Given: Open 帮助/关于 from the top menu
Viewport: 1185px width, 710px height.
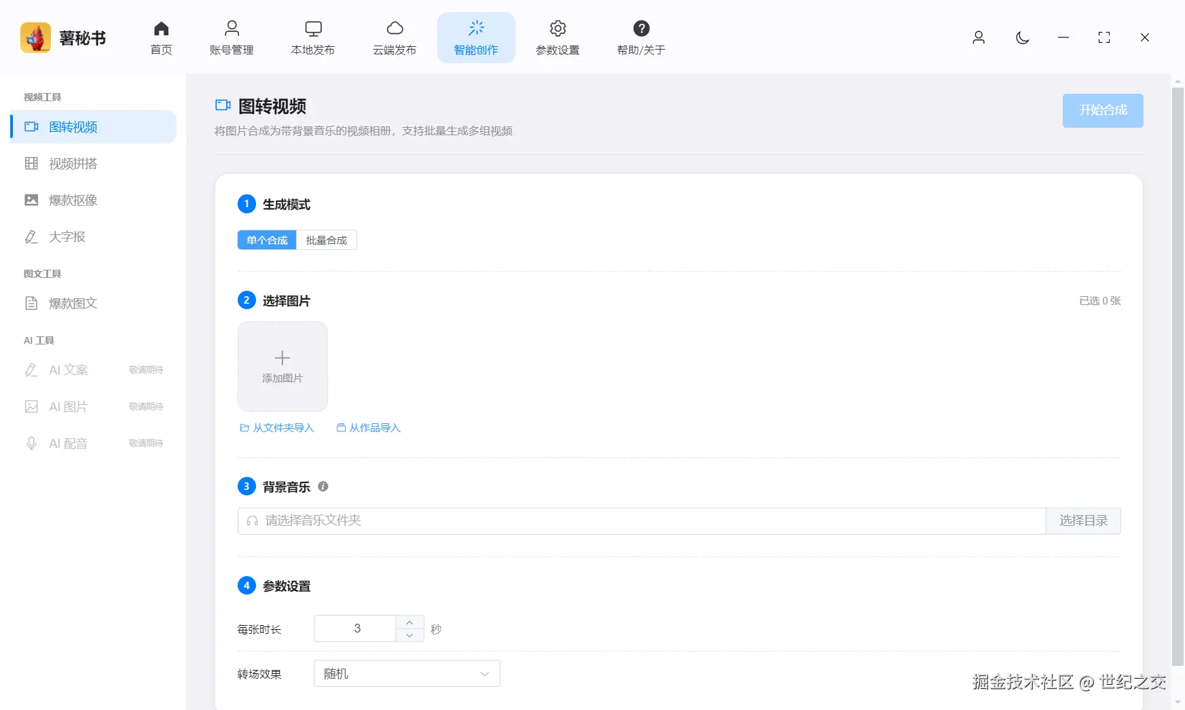Looking at the screenshot, I should [x=640, y=37].
